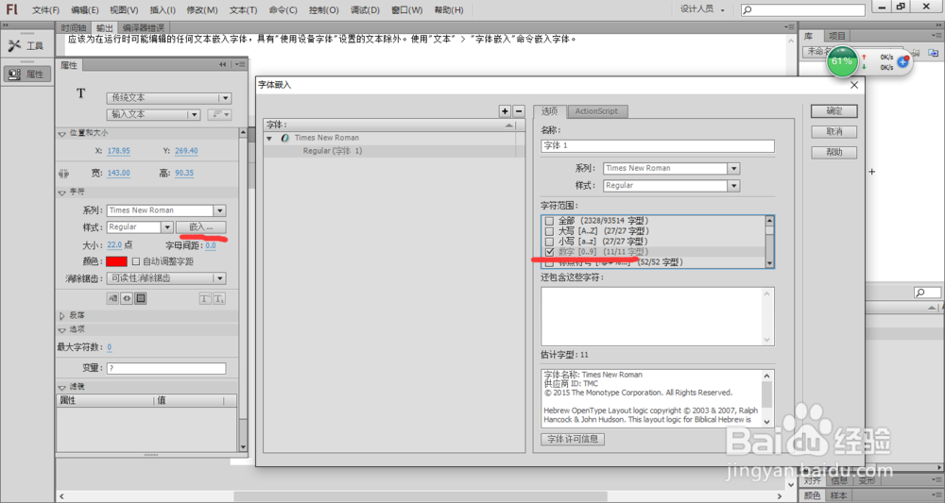Click the 字体许可信息 button
The height and width of the screenshot is (503, 945).
pyautogui.click(x=573, y=439)
